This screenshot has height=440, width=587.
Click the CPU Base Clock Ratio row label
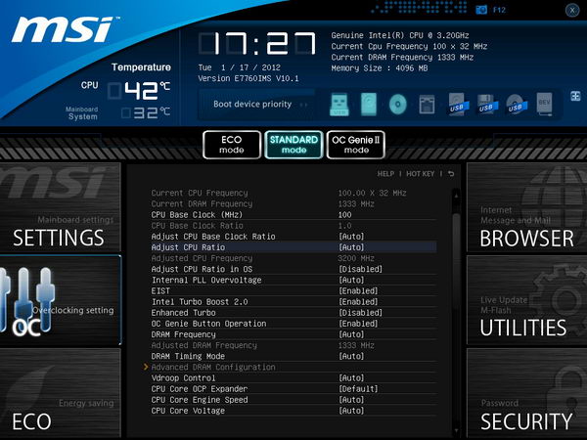tap(198, 226)
